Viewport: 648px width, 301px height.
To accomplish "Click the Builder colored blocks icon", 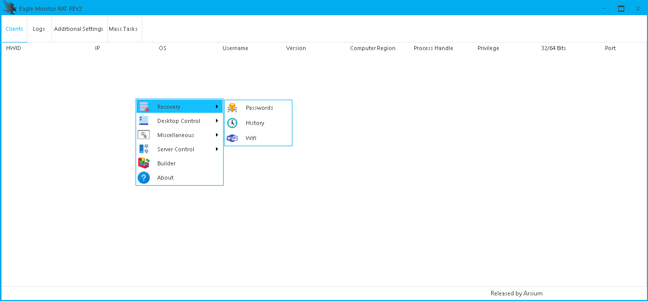I will coord(144,163).
